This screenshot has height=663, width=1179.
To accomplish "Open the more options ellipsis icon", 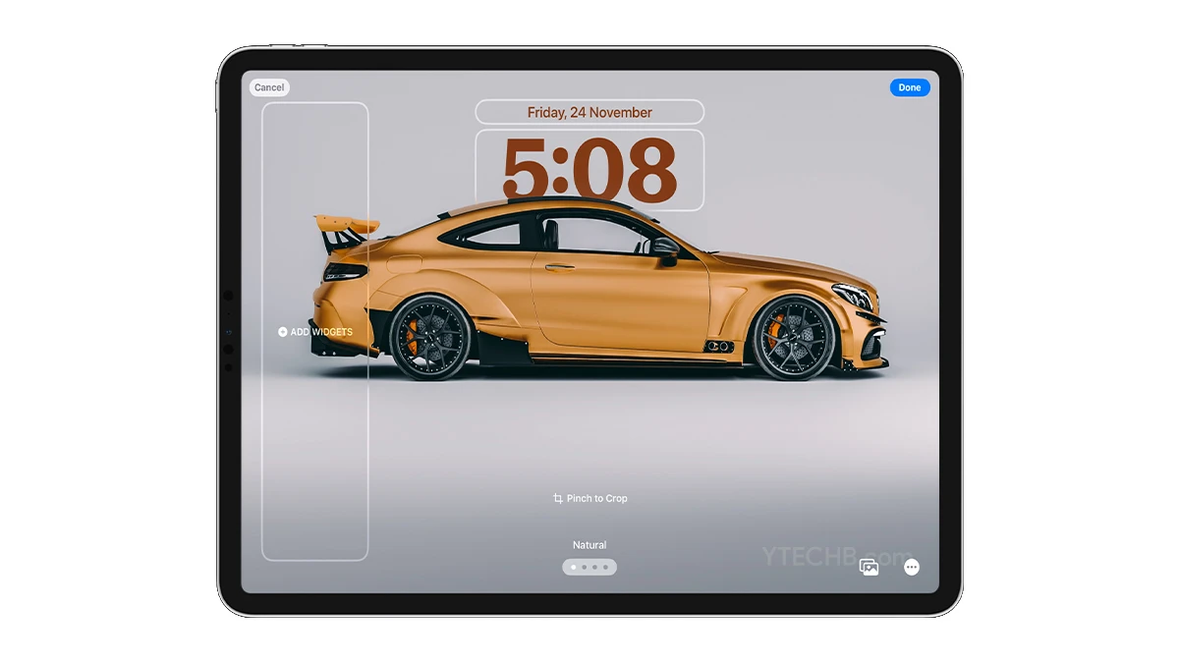I will click(x=912, y=567).
